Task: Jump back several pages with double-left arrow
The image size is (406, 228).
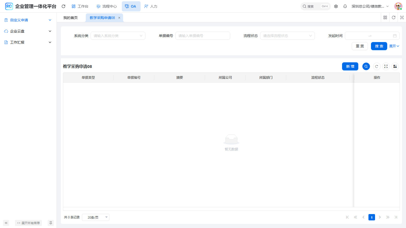Action: [x=356, y=217]
